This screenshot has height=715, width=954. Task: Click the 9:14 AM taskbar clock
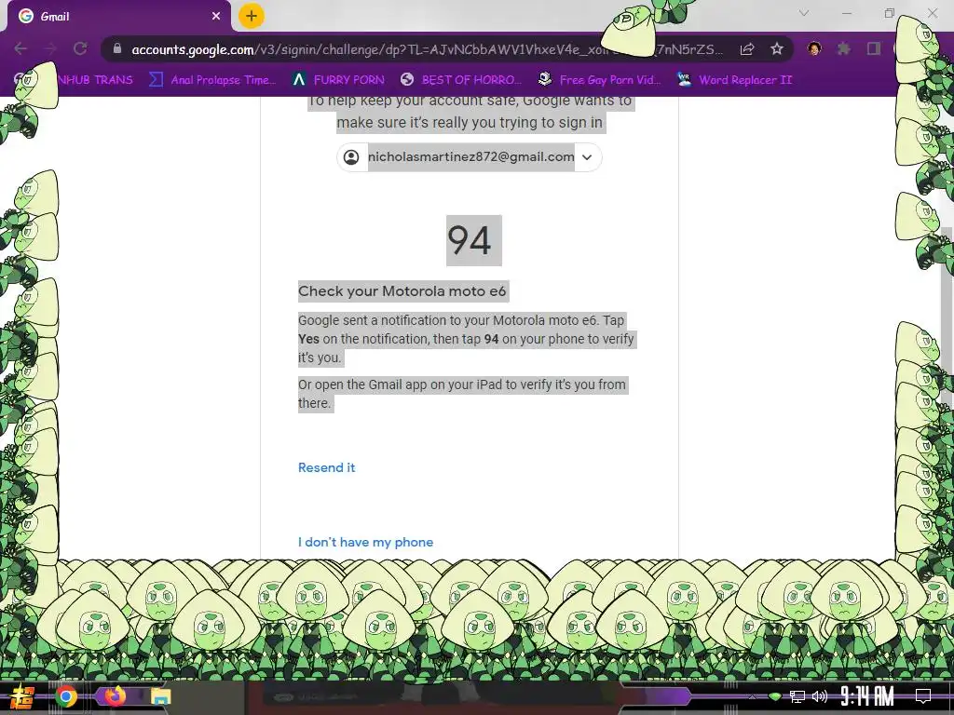(867, 696)
